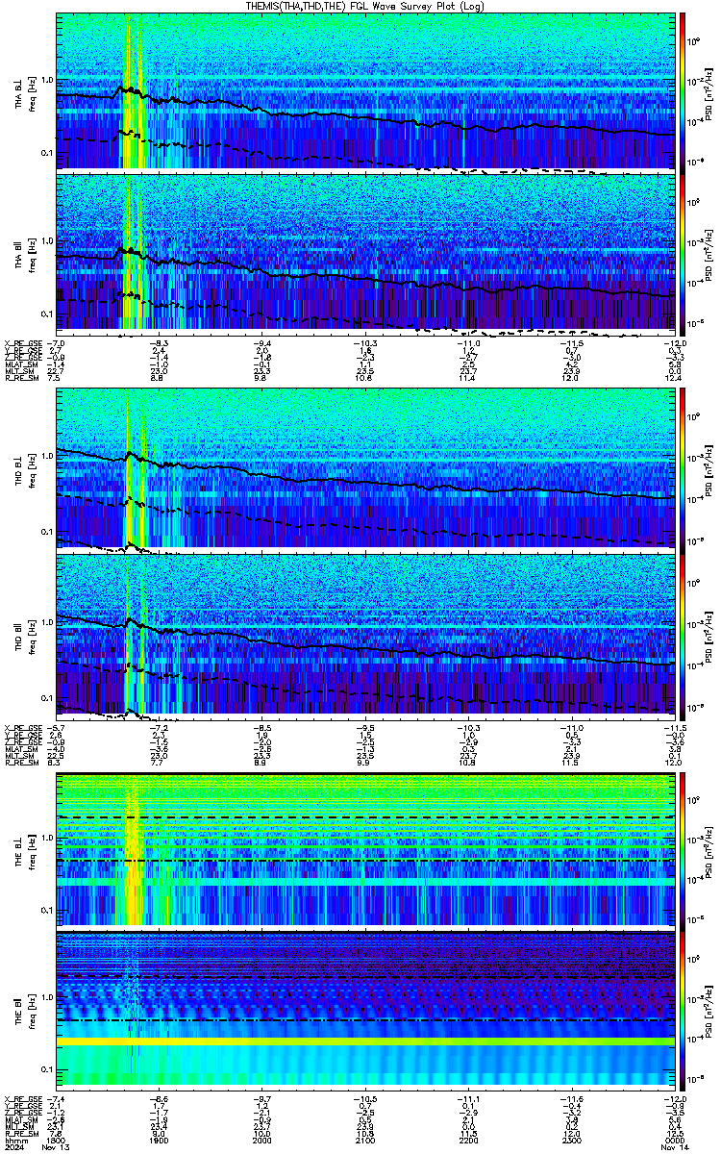Click the PSD color bar beside THE B-parallel panel
The width and height of the screenshot is (721, 1154).
point(683,1009)
